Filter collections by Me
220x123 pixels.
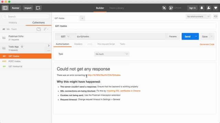click(x=8, y=29)
